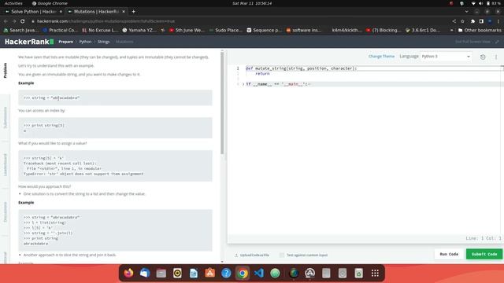Open Other bookmarks folder
The image size is (504, 283).
pyautogui.click(x=480, y=30)
